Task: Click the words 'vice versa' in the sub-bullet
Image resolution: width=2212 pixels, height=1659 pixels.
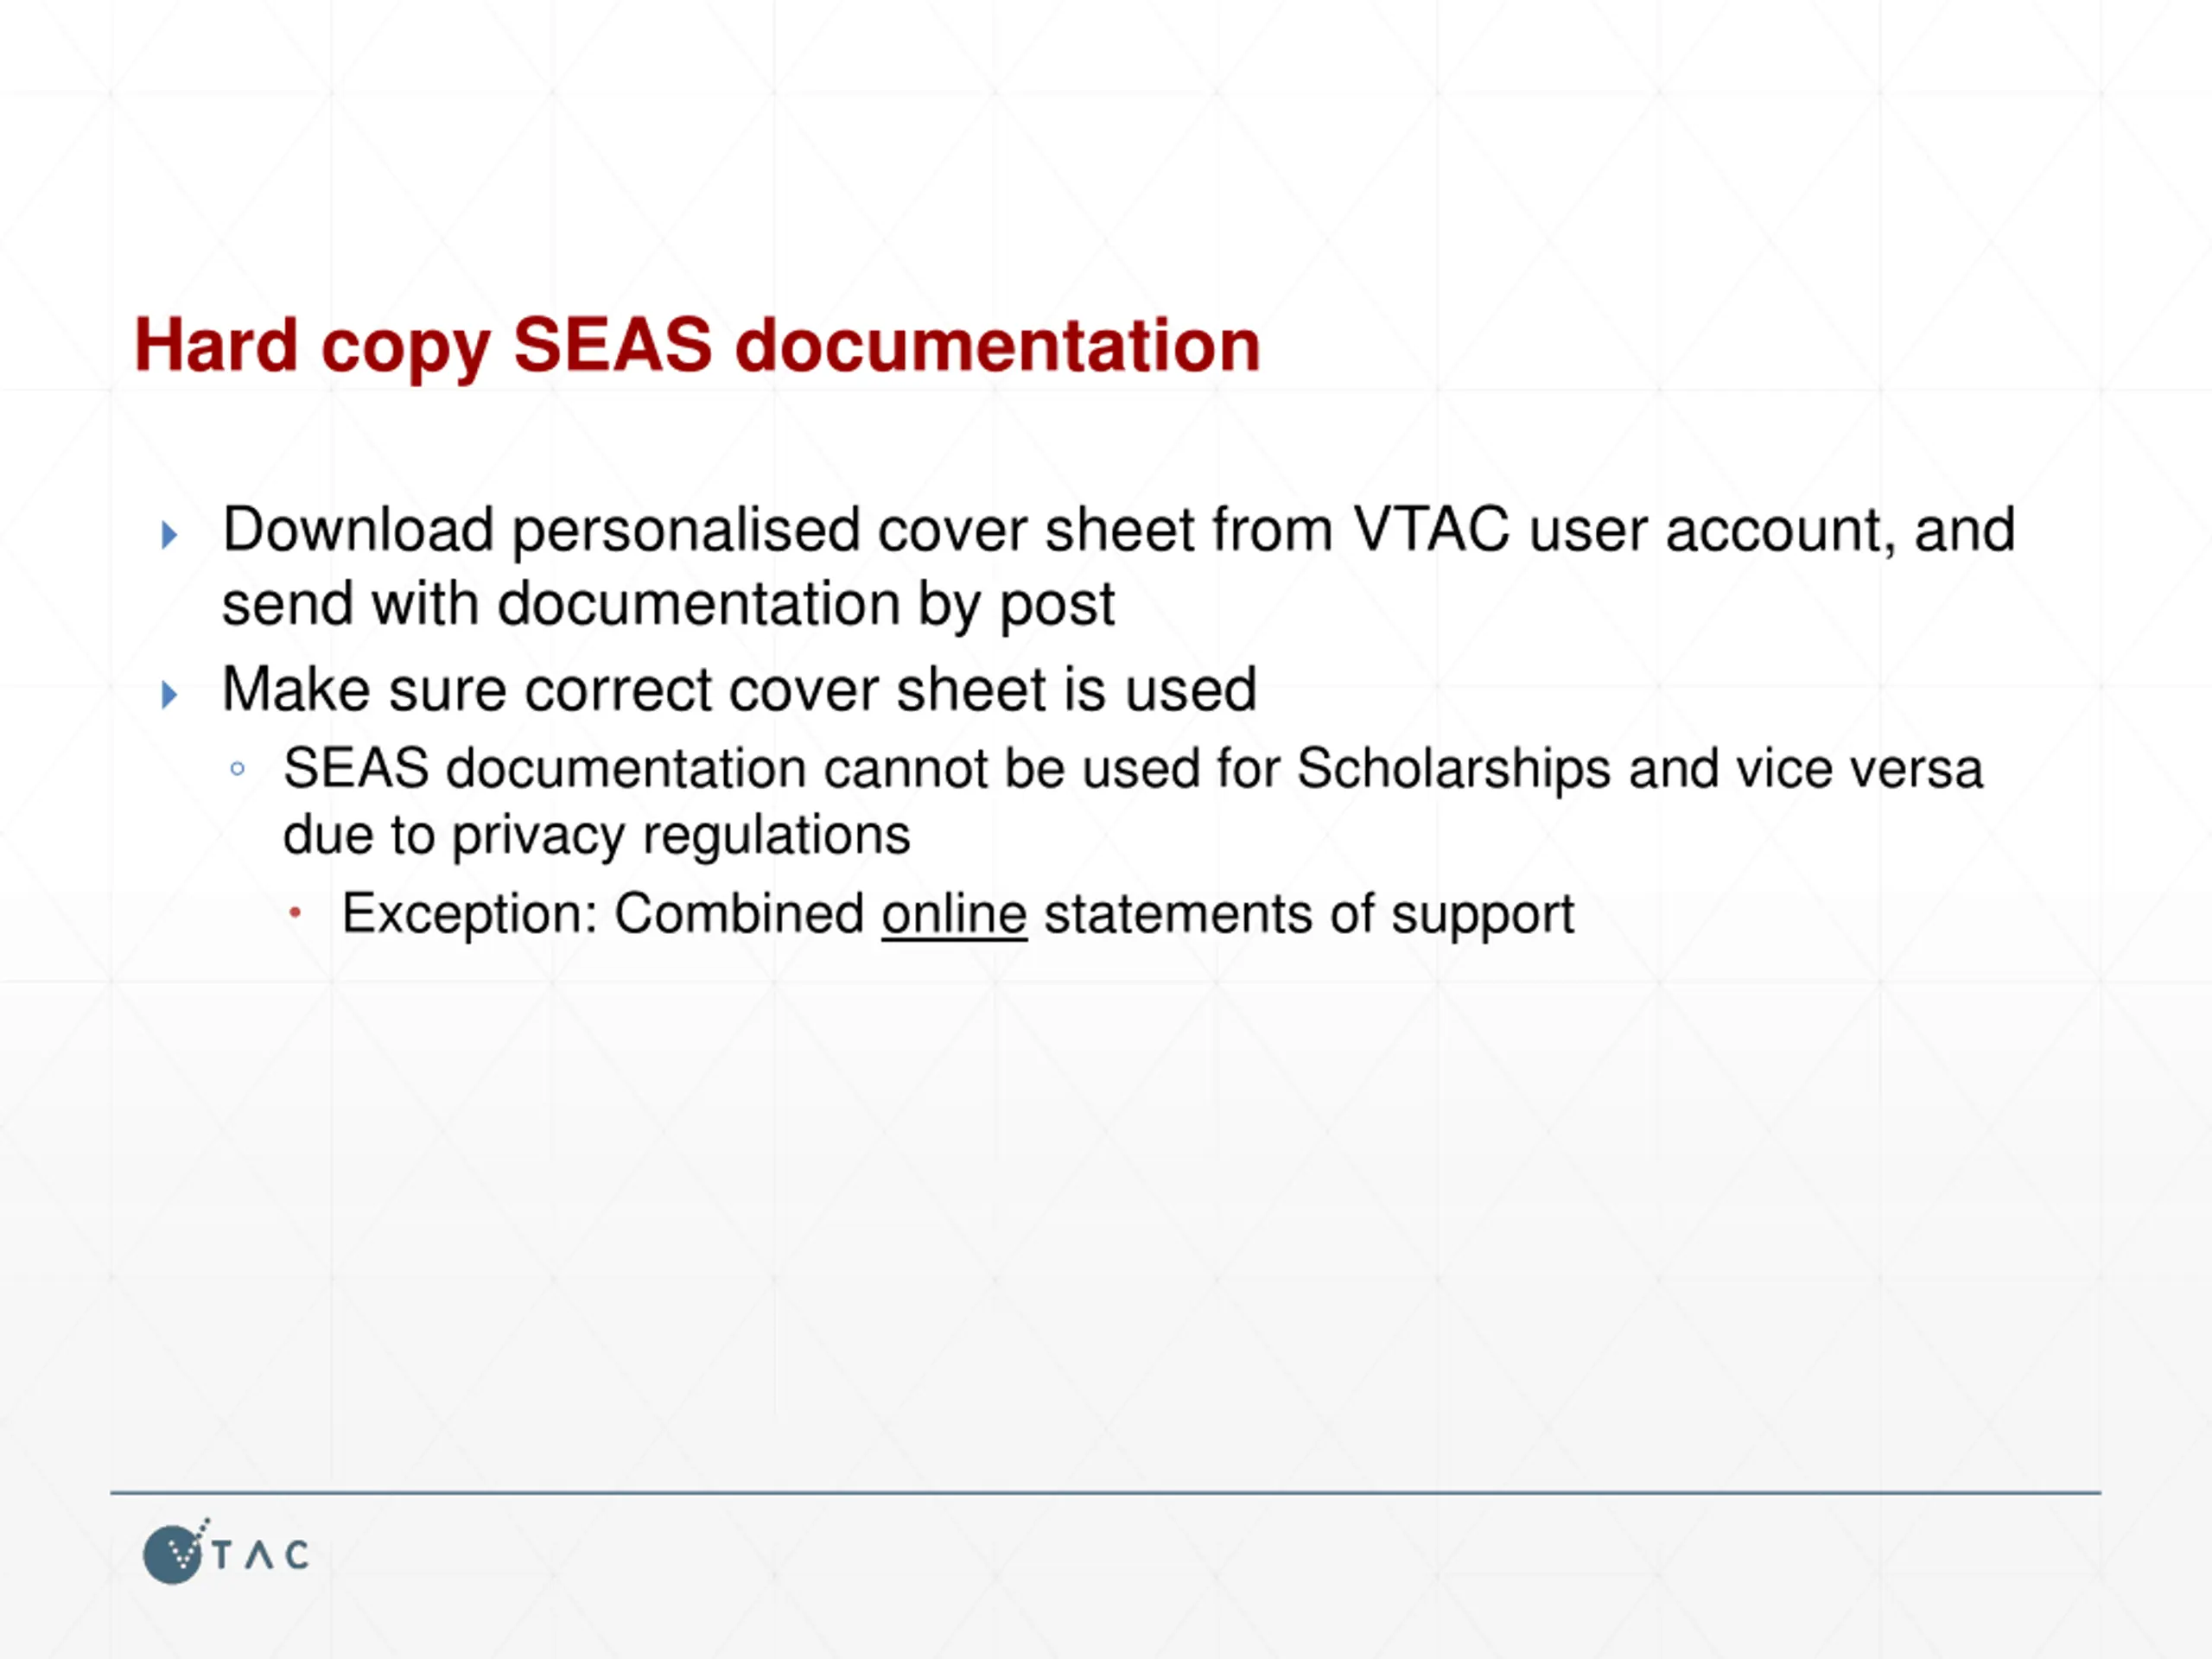Action: [x=1859, y=770]
